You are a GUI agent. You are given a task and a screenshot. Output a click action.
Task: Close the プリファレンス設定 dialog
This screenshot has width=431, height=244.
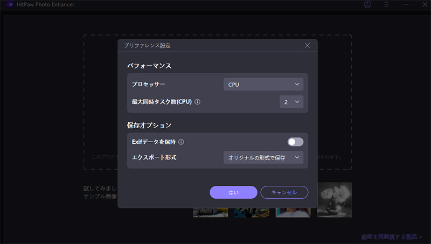click(x=307, y=45)
